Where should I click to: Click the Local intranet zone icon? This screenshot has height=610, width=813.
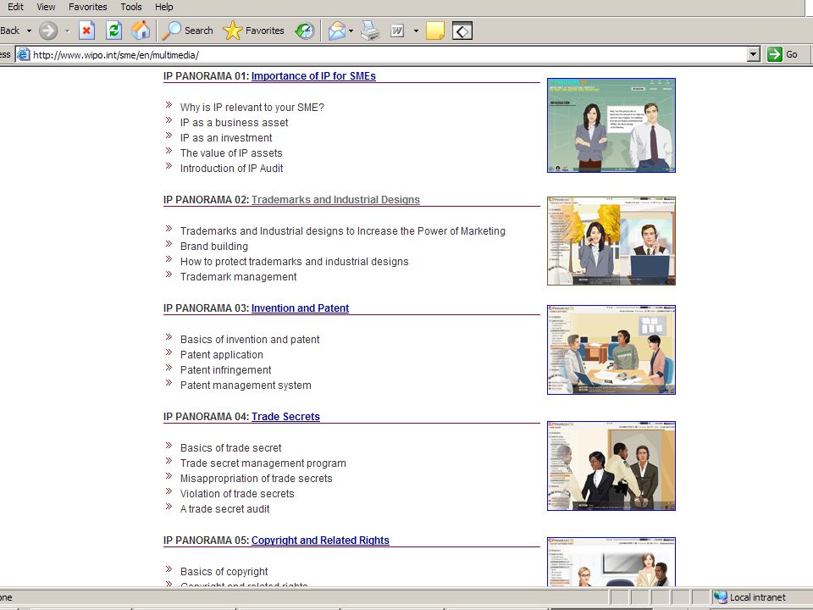[x=720, y=597]
